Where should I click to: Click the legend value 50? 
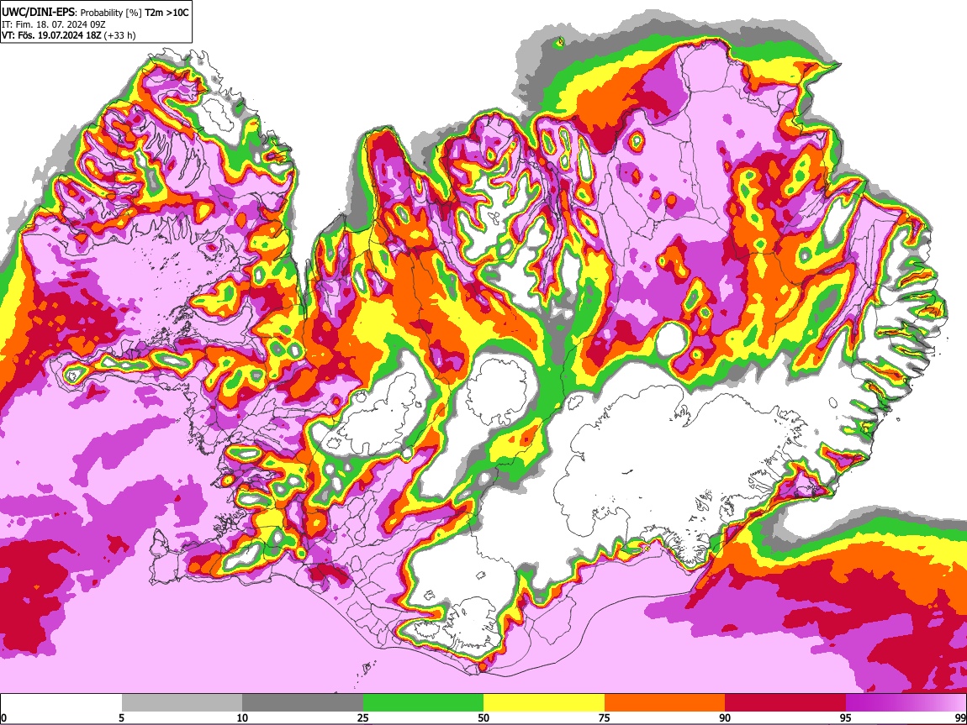(483, 717)
